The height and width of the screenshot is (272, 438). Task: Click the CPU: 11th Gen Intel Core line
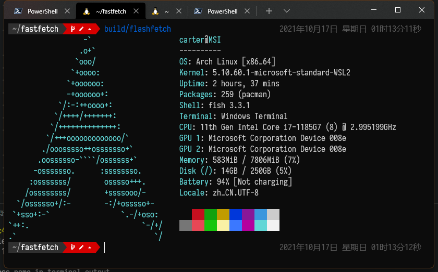point(288,127)
